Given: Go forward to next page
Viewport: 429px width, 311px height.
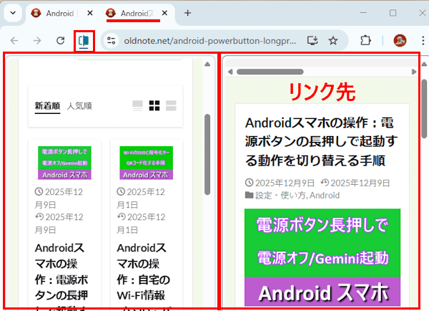Looking at the screenshot, I should click(37, 41).
